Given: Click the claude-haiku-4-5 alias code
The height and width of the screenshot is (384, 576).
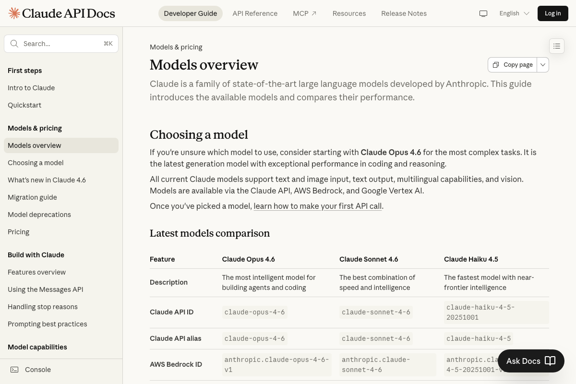Looking at the screenshot, I should point(479,338).
